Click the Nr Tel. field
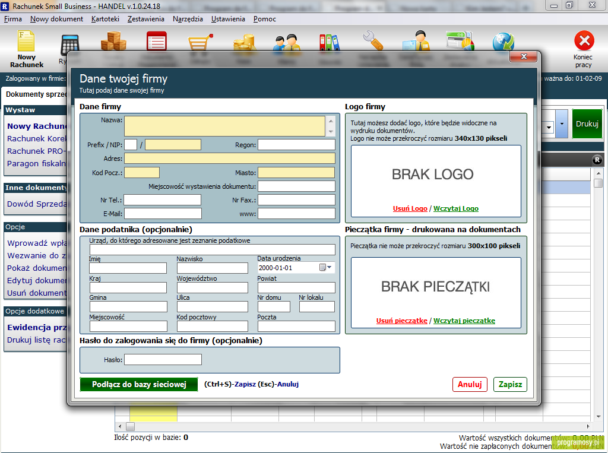 pos(163,199)
